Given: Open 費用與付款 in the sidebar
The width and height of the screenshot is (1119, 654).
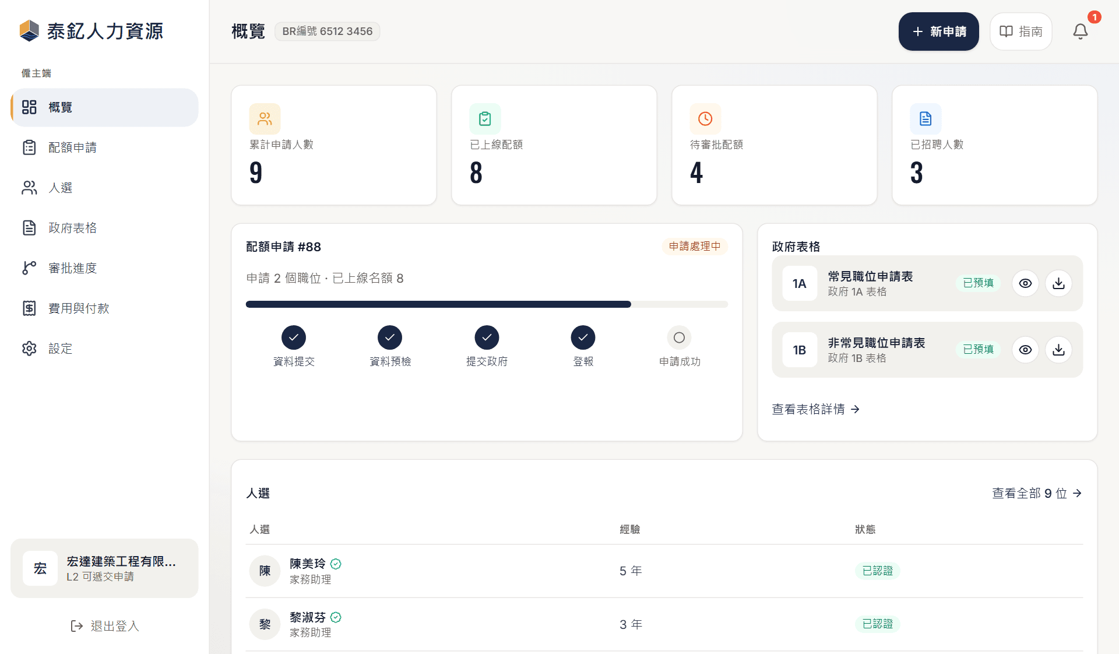Looking at the screenshot, I should [105, 308].
